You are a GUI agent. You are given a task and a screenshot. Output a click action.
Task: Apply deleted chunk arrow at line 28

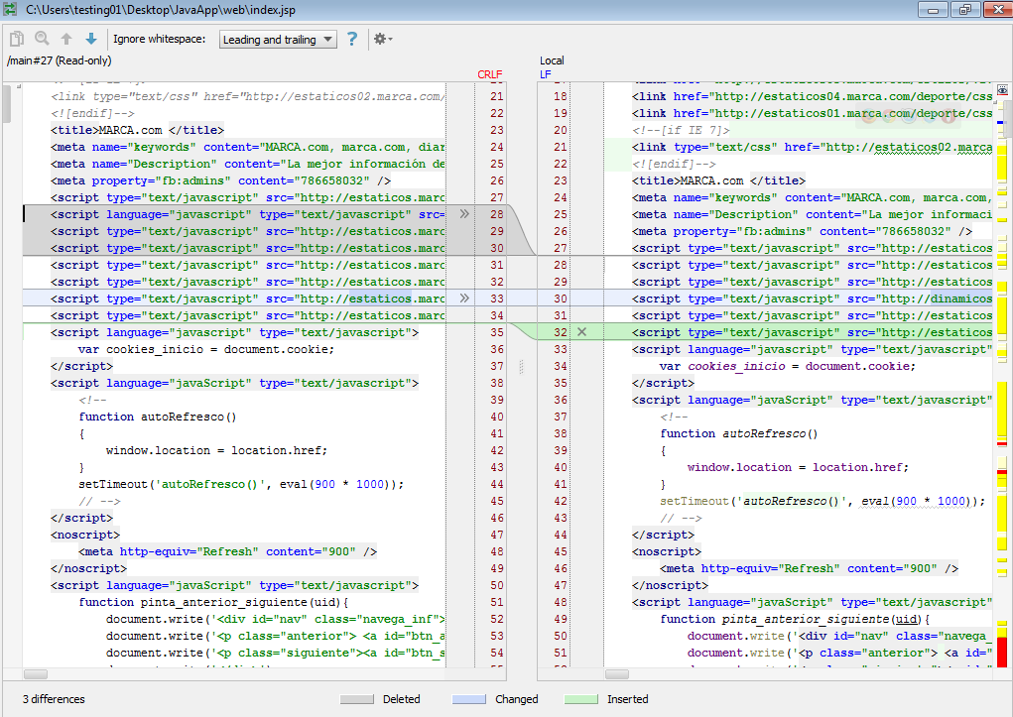point(464,214)
